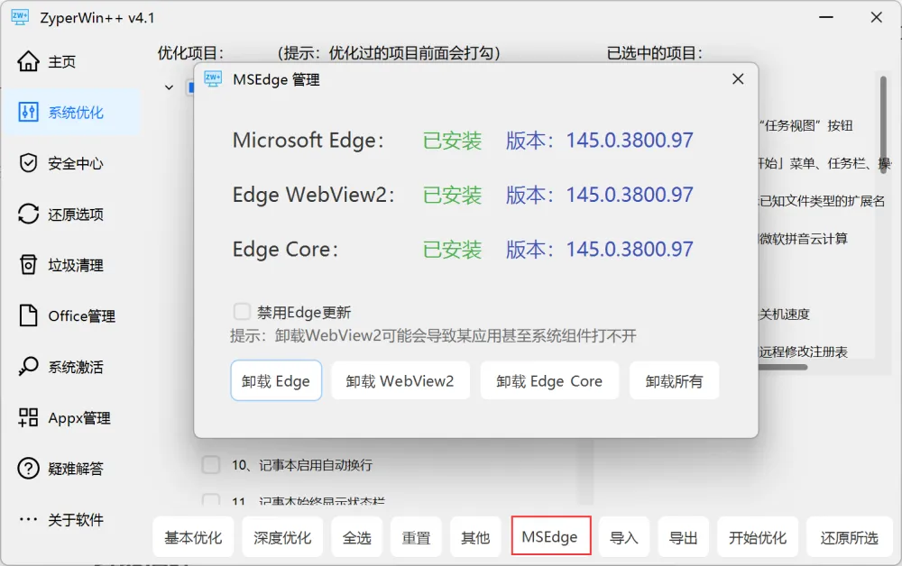The width and height of the screenshot is (902, 566).
Task: Click 已安装 status next to Edge Core
Action: tap(452, 250)
